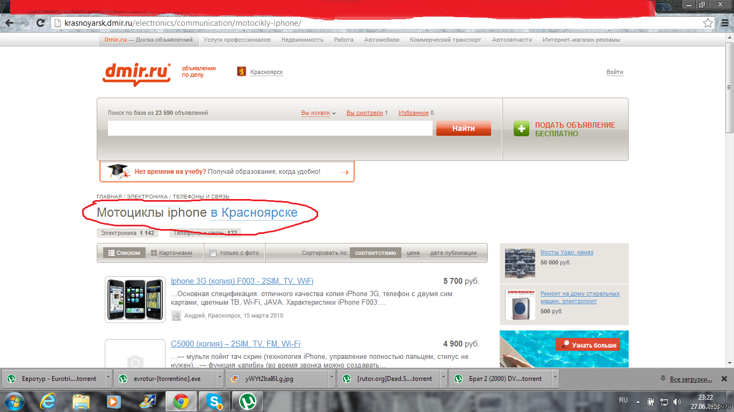Open uTorrent from the taskbar
The height and width of the screenshot is (412, 734).
(x=247, y=401)
